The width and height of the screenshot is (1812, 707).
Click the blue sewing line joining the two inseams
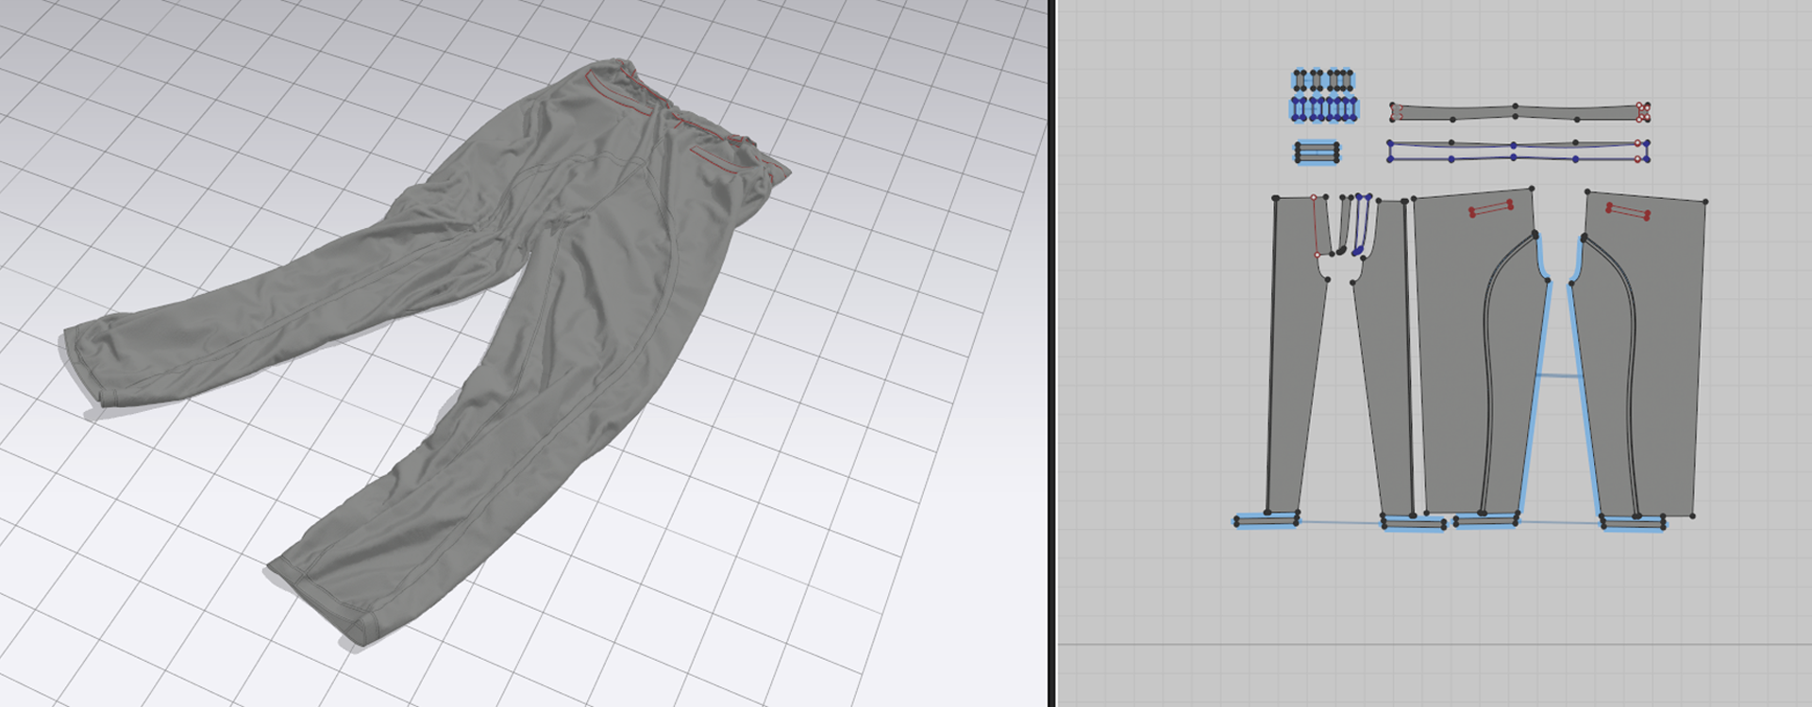point(1558,376)
